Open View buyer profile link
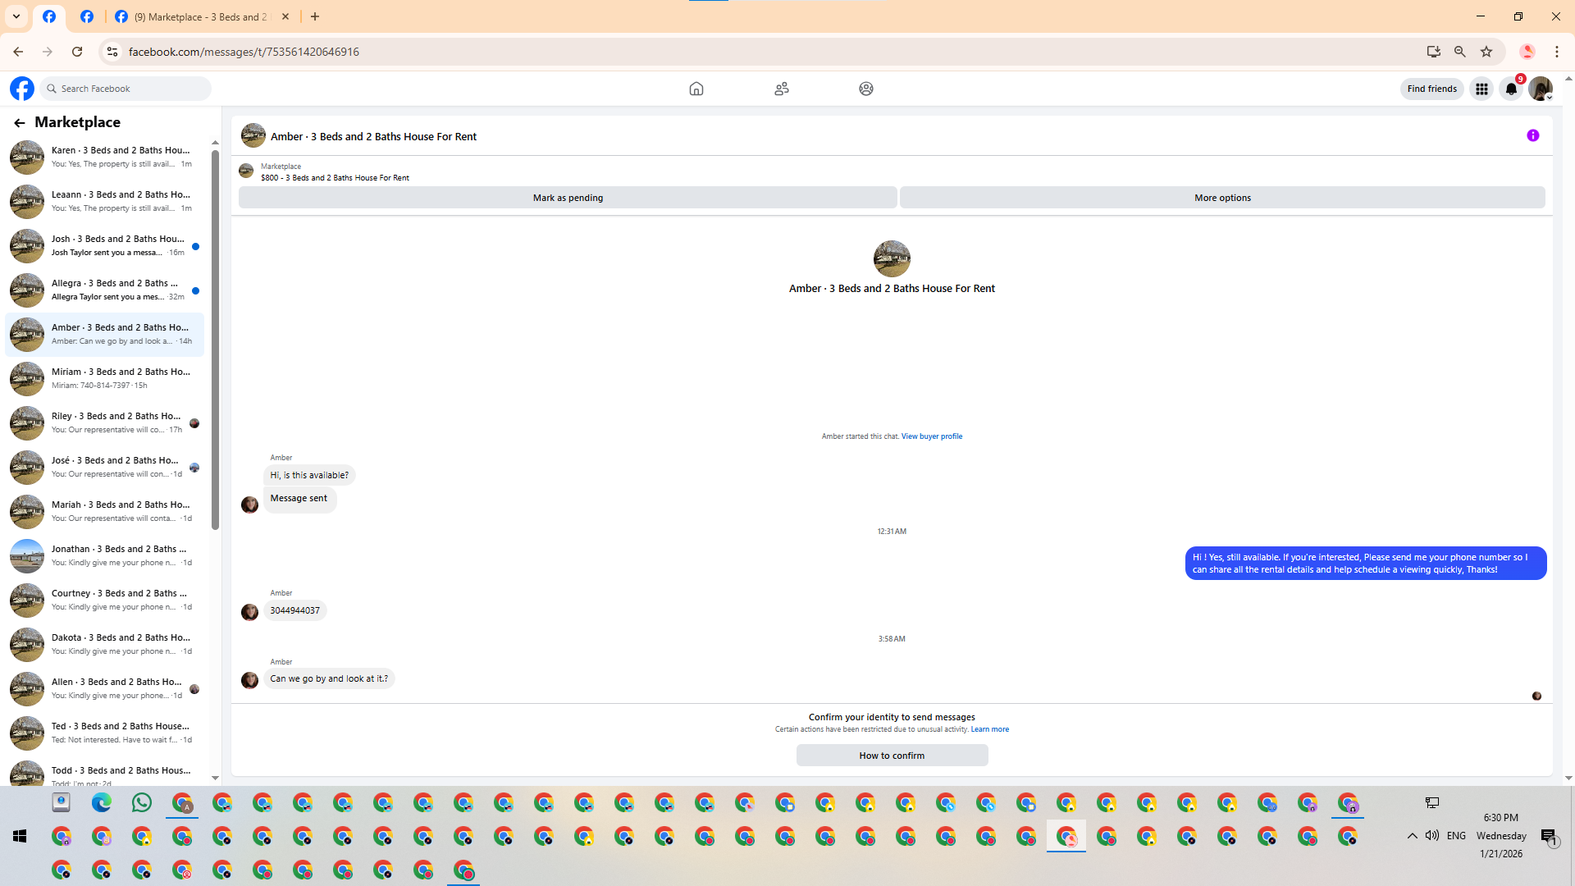This screenshot has height=886, width=1575. coord(931,436)
